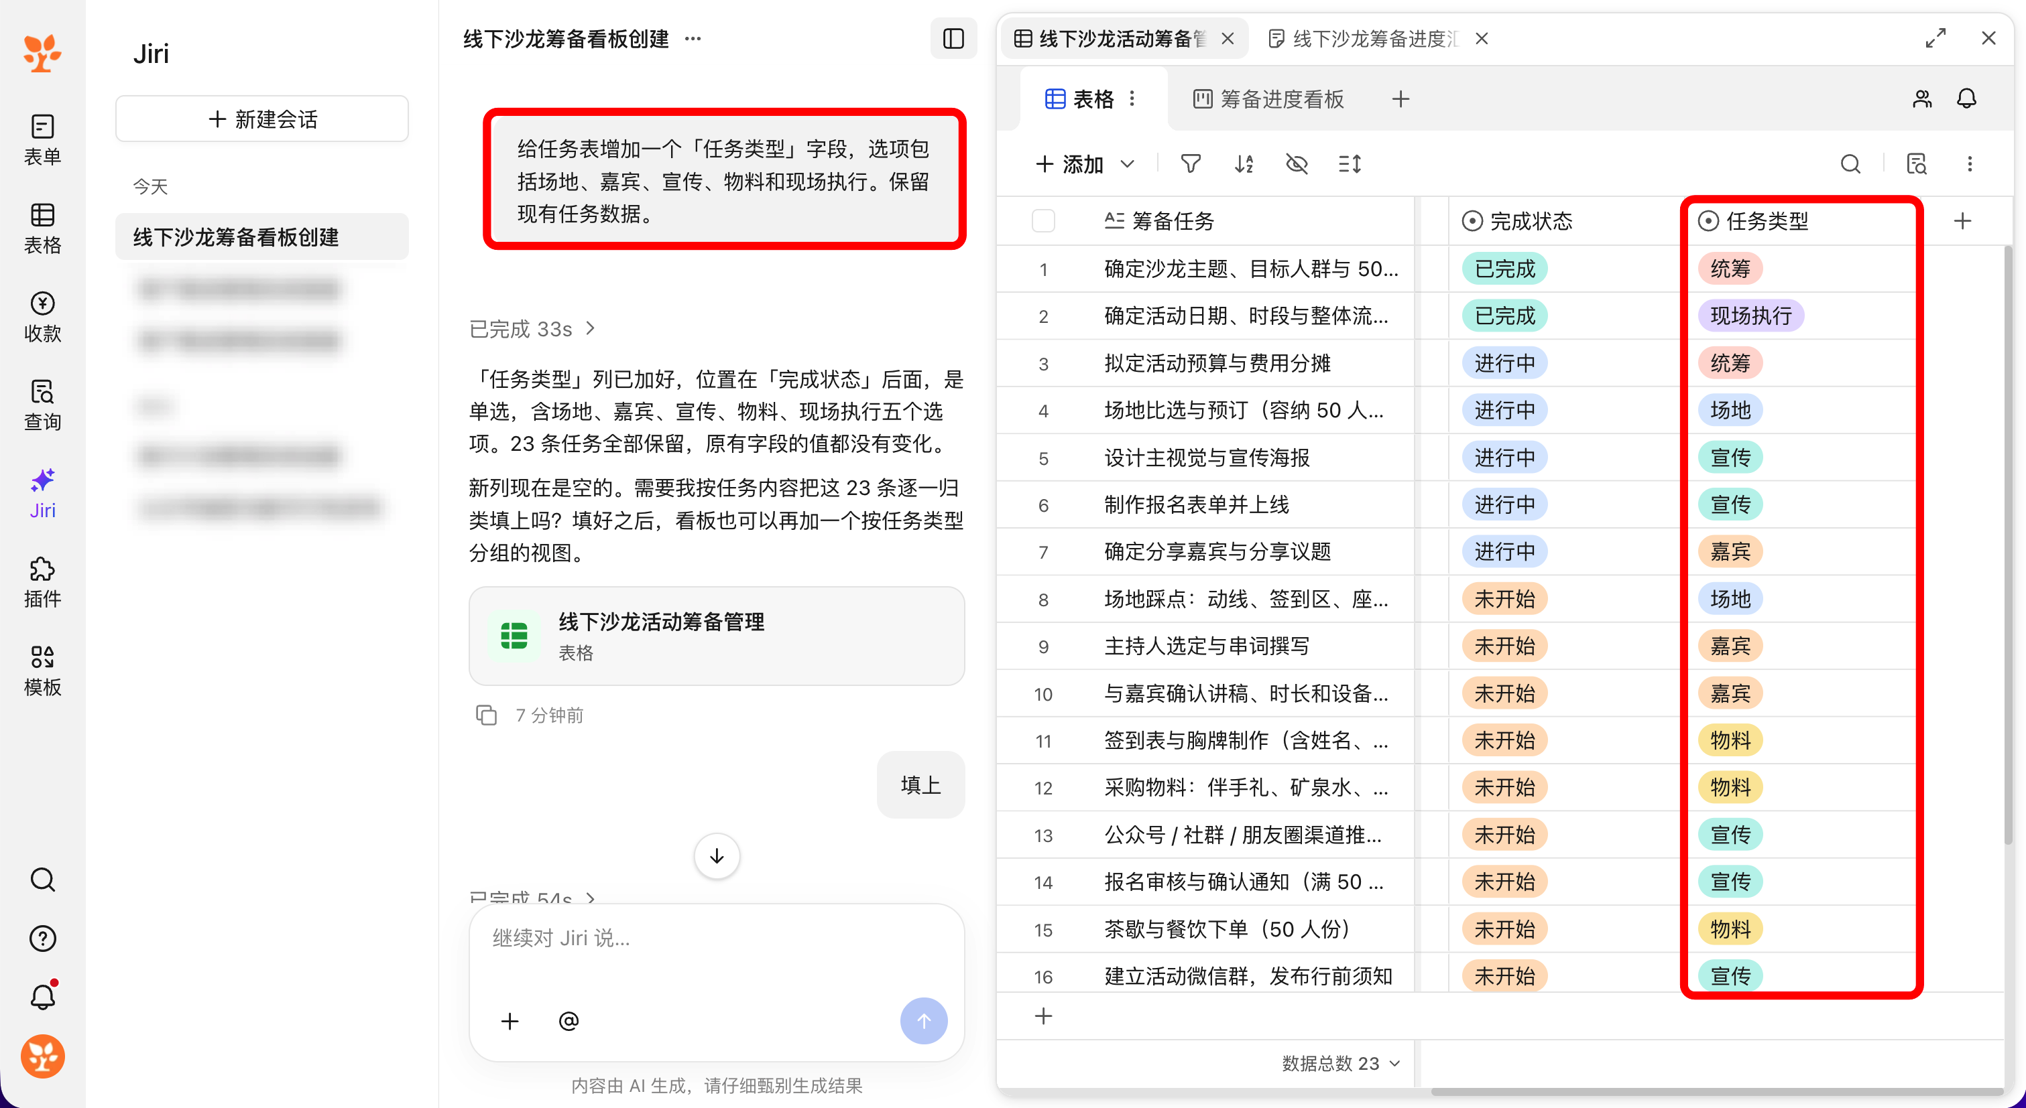Open the 查询 sidebar section
This screenshot has width=2026, height=1108.
[42, 405]
